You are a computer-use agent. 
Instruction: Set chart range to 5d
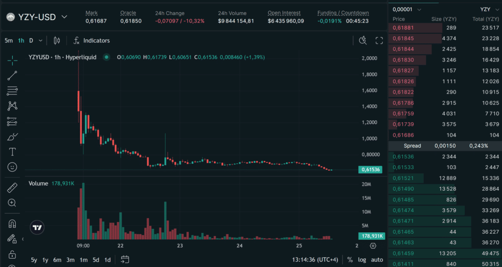[x=96, y=260]
